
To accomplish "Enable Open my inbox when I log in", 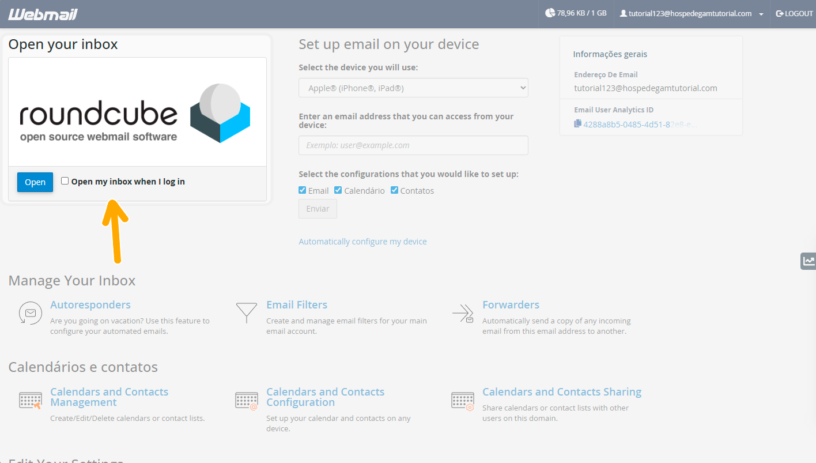I will click(x=65, y=181).
